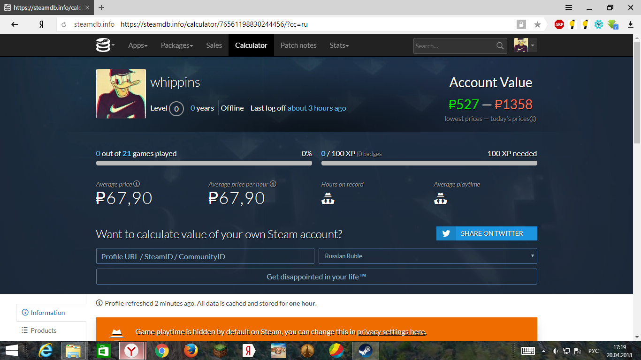Focus the Search input field
The width and height of the screenshot is (641, 360).
click(x=454, y=46)
